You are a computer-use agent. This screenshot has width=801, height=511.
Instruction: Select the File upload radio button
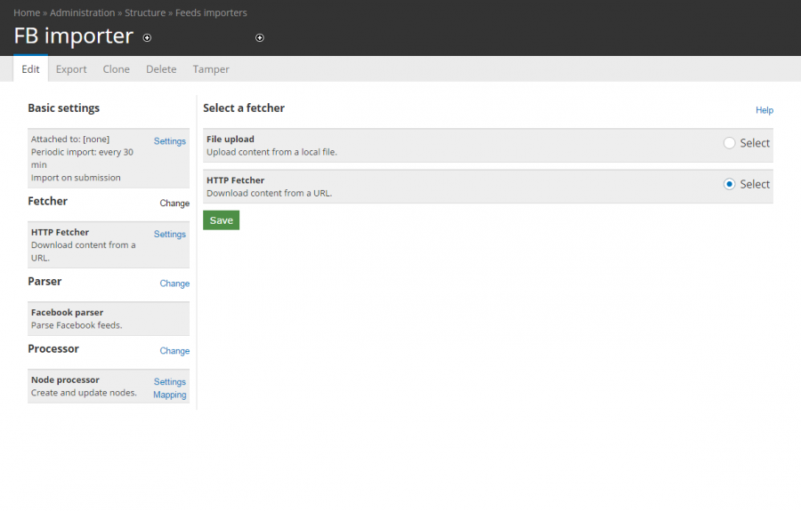pos(729,143)
